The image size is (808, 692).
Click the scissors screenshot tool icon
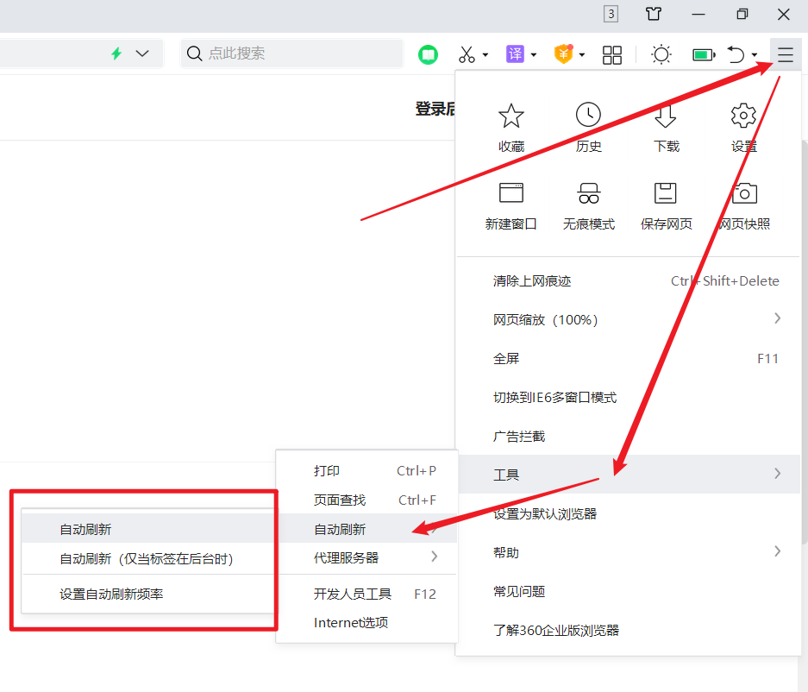point(467,54)
